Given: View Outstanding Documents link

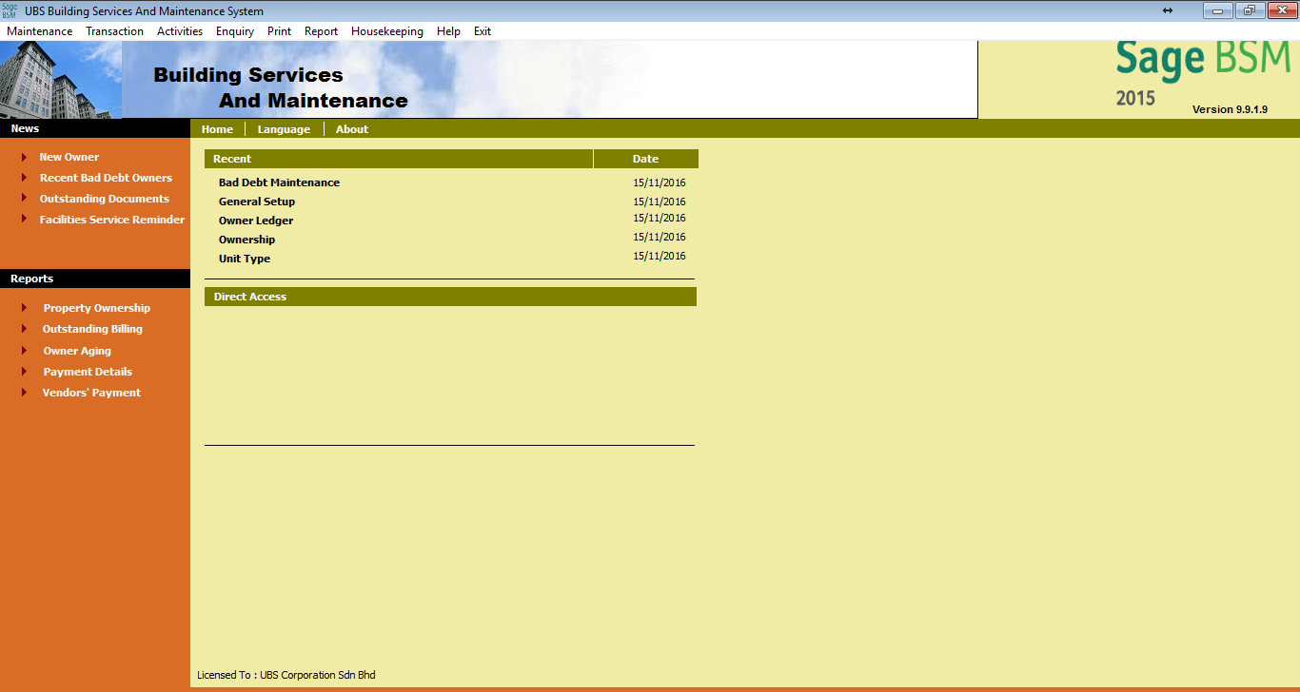Looking at the screenshot, I should pos(105,199).
